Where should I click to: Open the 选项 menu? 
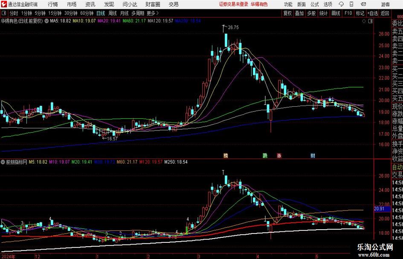point(328,4)
